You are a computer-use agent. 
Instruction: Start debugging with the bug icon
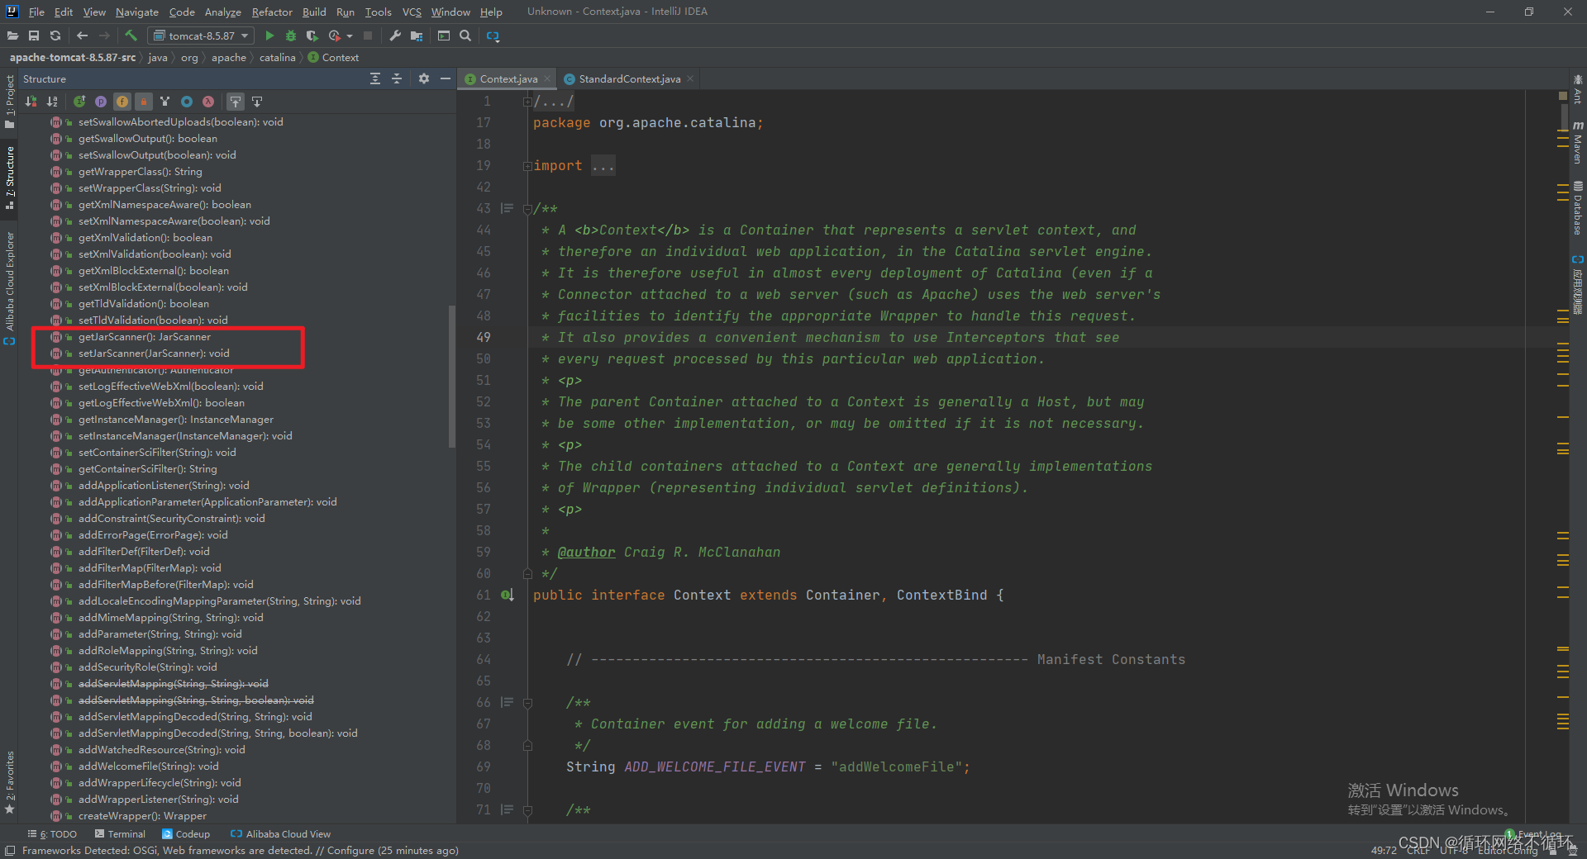coord(290,36)
